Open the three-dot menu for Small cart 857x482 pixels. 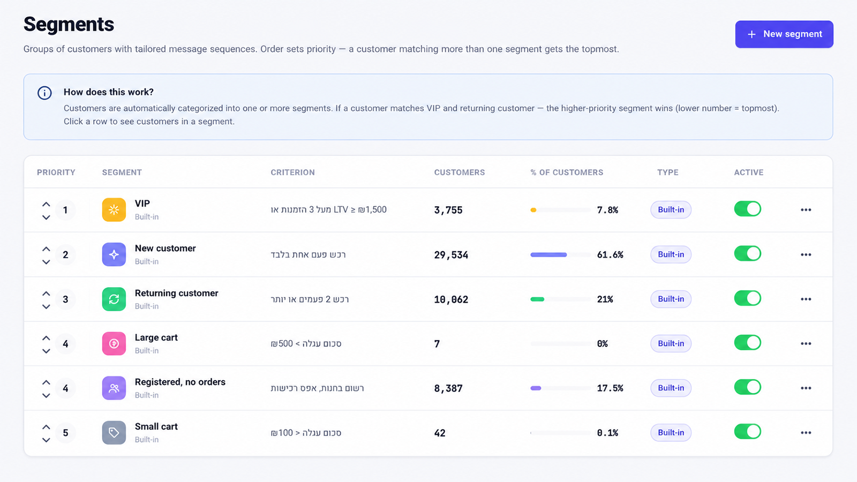tap(806, 432)
